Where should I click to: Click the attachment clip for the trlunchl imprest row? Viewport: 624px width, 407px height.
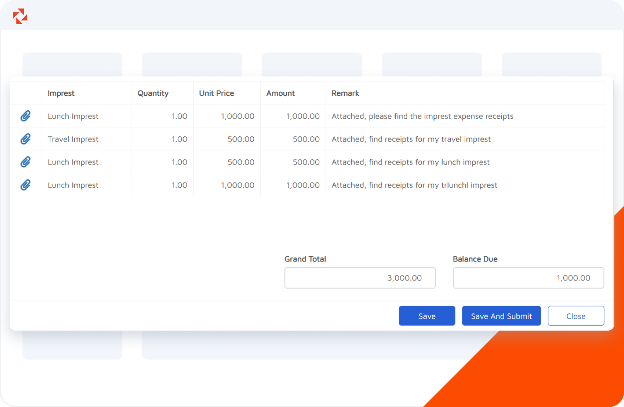25,185
